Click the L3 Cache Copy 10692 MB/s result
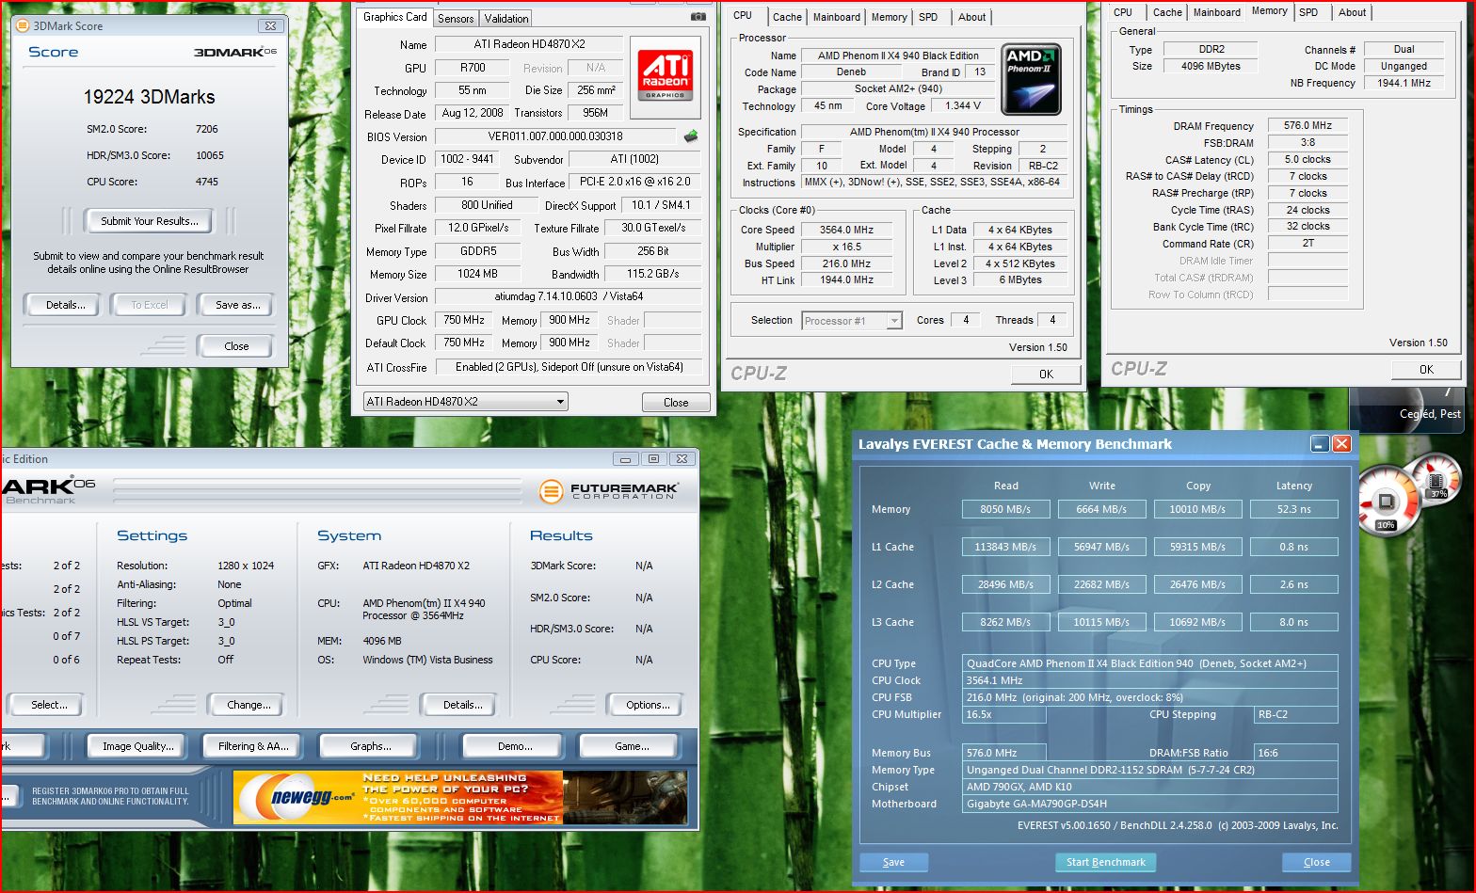This screenshot has width=1476, height=893. coord(1197,622)
